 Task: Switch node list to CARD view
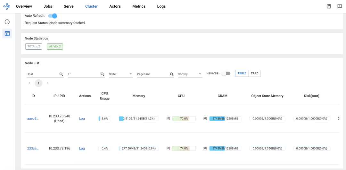click(254, 73)
